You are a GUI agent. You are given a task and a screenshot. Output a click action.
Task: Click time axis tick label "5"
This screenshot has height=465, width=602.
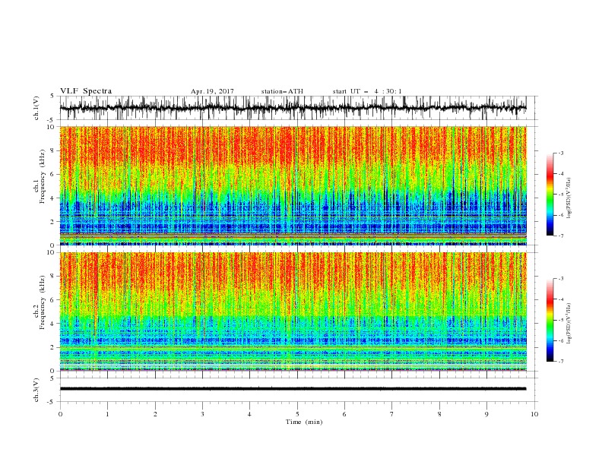click(297, 414)
